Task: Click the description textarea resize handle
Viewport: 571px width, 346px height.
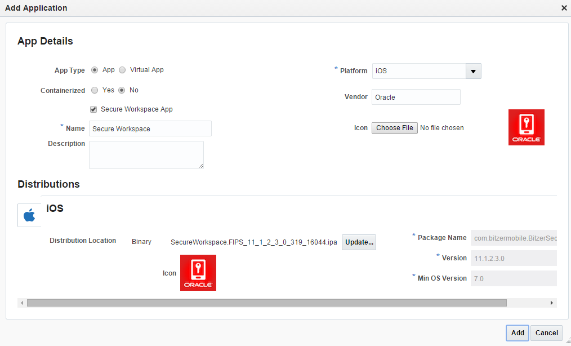Action: click(x=200, y=166)
